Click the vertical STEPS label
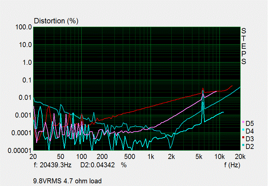Image resolution: width=268 pixels, height=186 pixels. pyautogui.click(x=244, y=46)
